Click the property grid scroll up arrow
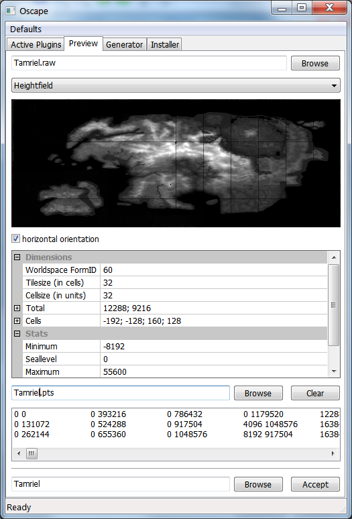This screenshot has height=519, width=352. tap(333, 257)
